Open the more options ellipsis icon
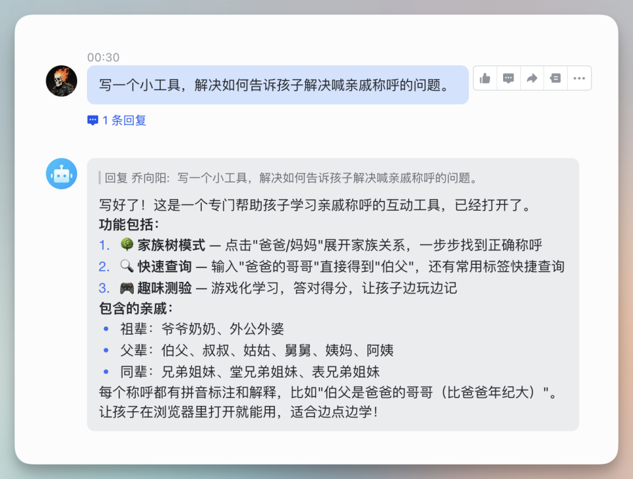Screen dimensions: 633x479 pos(579,78)
